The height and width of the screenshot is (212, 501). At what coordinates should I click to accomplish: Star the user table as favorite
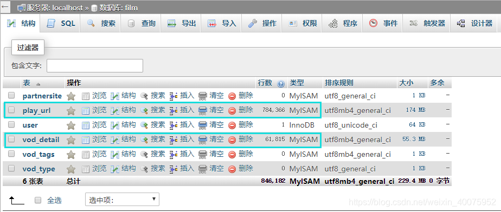tap(70, 125)
